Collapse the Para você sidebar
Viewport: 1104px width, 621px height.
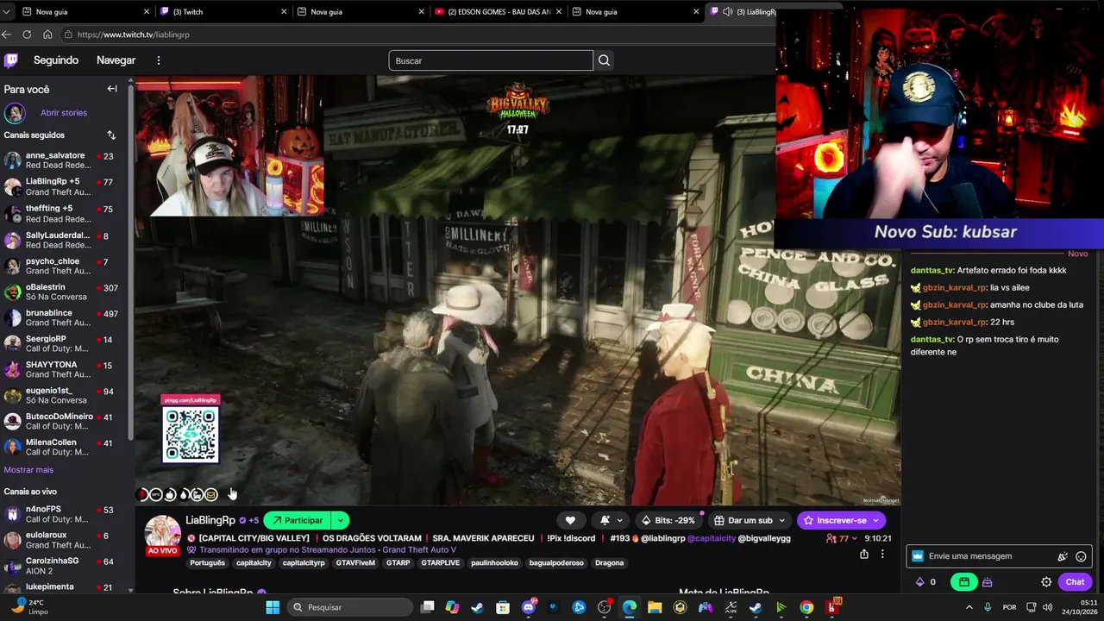coord(112,89)
